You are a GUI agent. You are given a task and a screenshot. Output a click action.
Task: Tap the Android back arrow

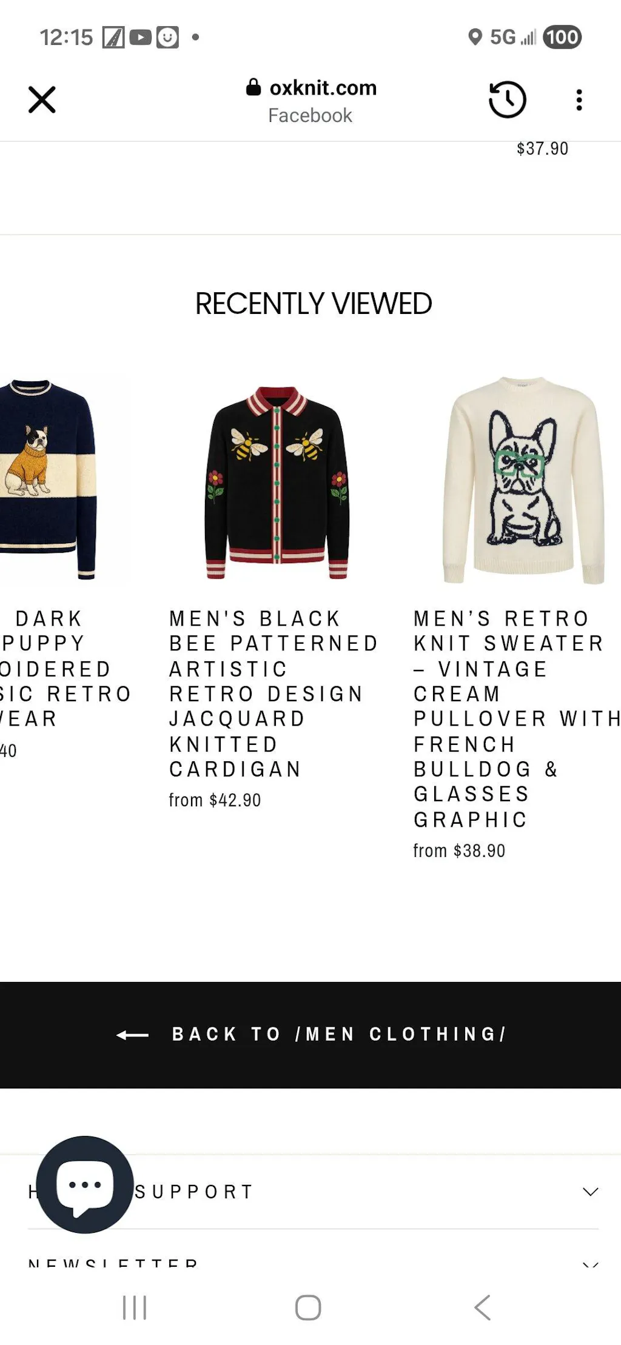coord(482,1307)
